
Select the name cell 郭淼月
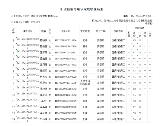[x=44, y=71]
